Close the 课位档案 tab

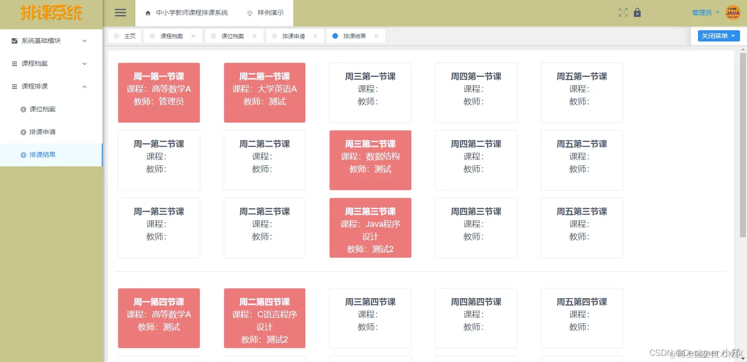tap(254, 36)
